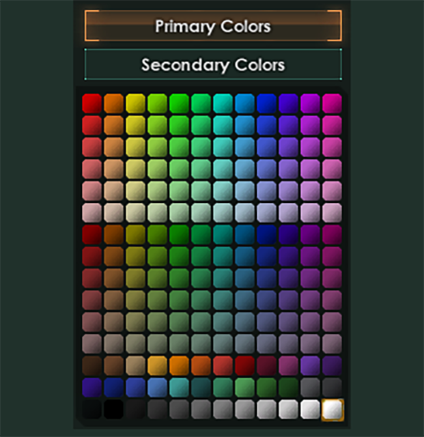
Task: Pick the pure black swatch in grayscale row
Action: (x=114, y=410)
